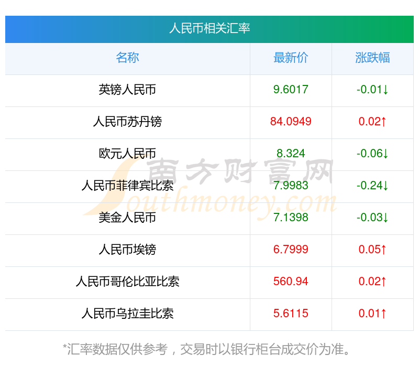Select the 英镑人民币 row name
419x366 pixels.
[127, 90]
